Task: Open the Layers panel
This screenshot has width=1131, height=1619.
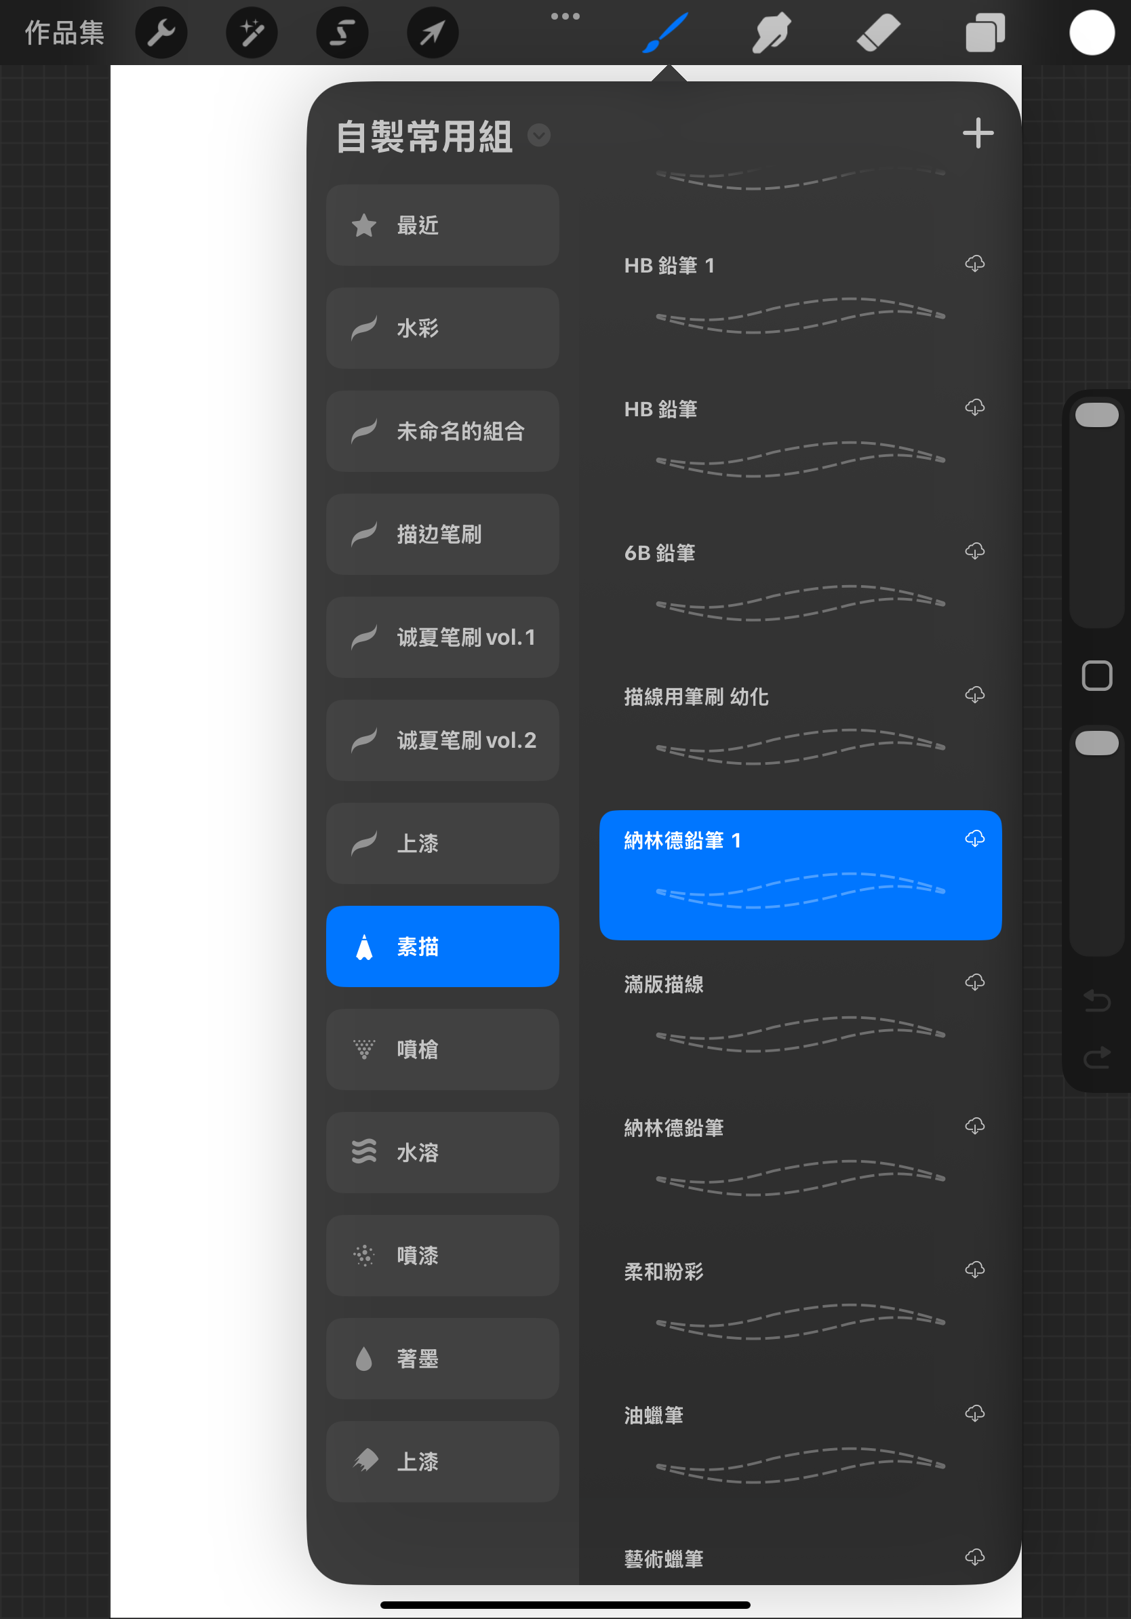Action: click(x=985, y=33)
